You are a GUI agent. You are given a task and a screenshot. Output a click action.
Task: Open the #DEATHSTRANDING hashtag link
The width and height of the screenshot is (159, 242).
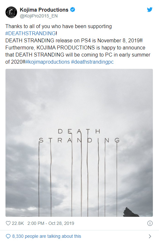(x=31, y=33)
